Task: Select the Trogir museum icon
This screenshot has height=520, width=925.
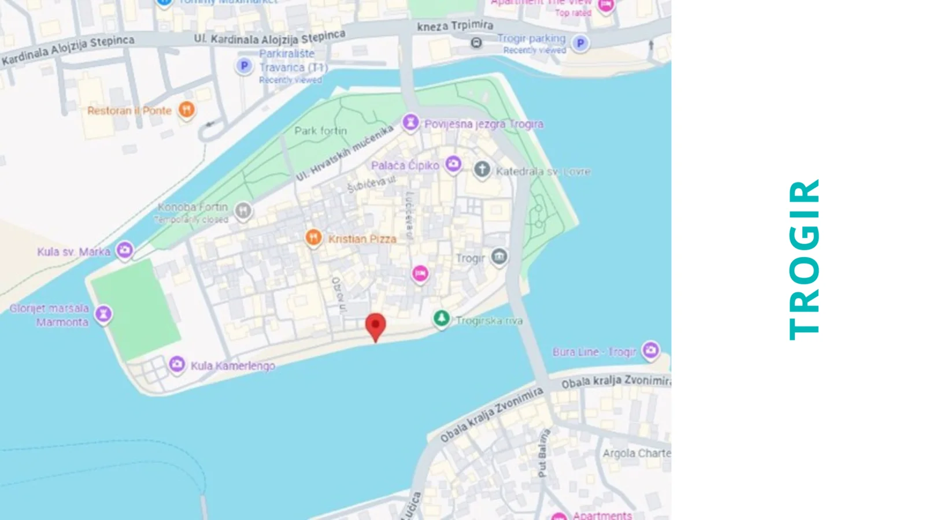Action: click(x=499, y=257)
